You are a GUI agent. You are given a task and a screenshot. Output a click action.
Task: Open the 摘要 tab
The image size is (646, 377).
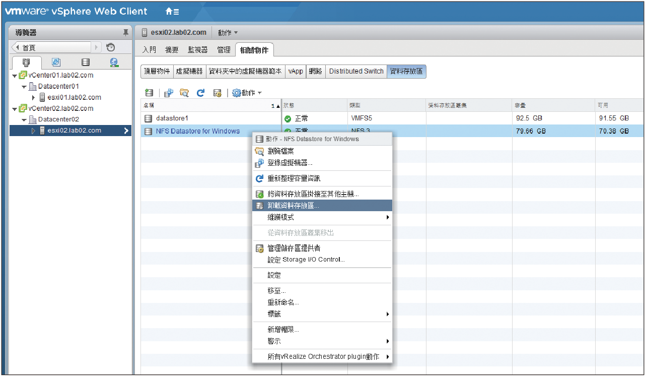point(172,50)
